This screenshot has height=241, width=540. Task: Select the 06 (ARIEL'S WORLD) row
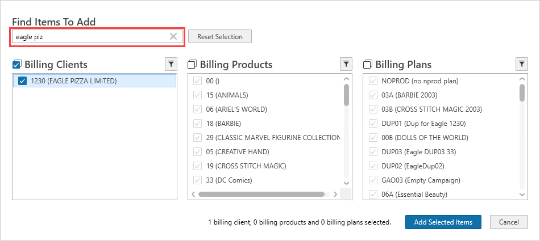(265, 109)
